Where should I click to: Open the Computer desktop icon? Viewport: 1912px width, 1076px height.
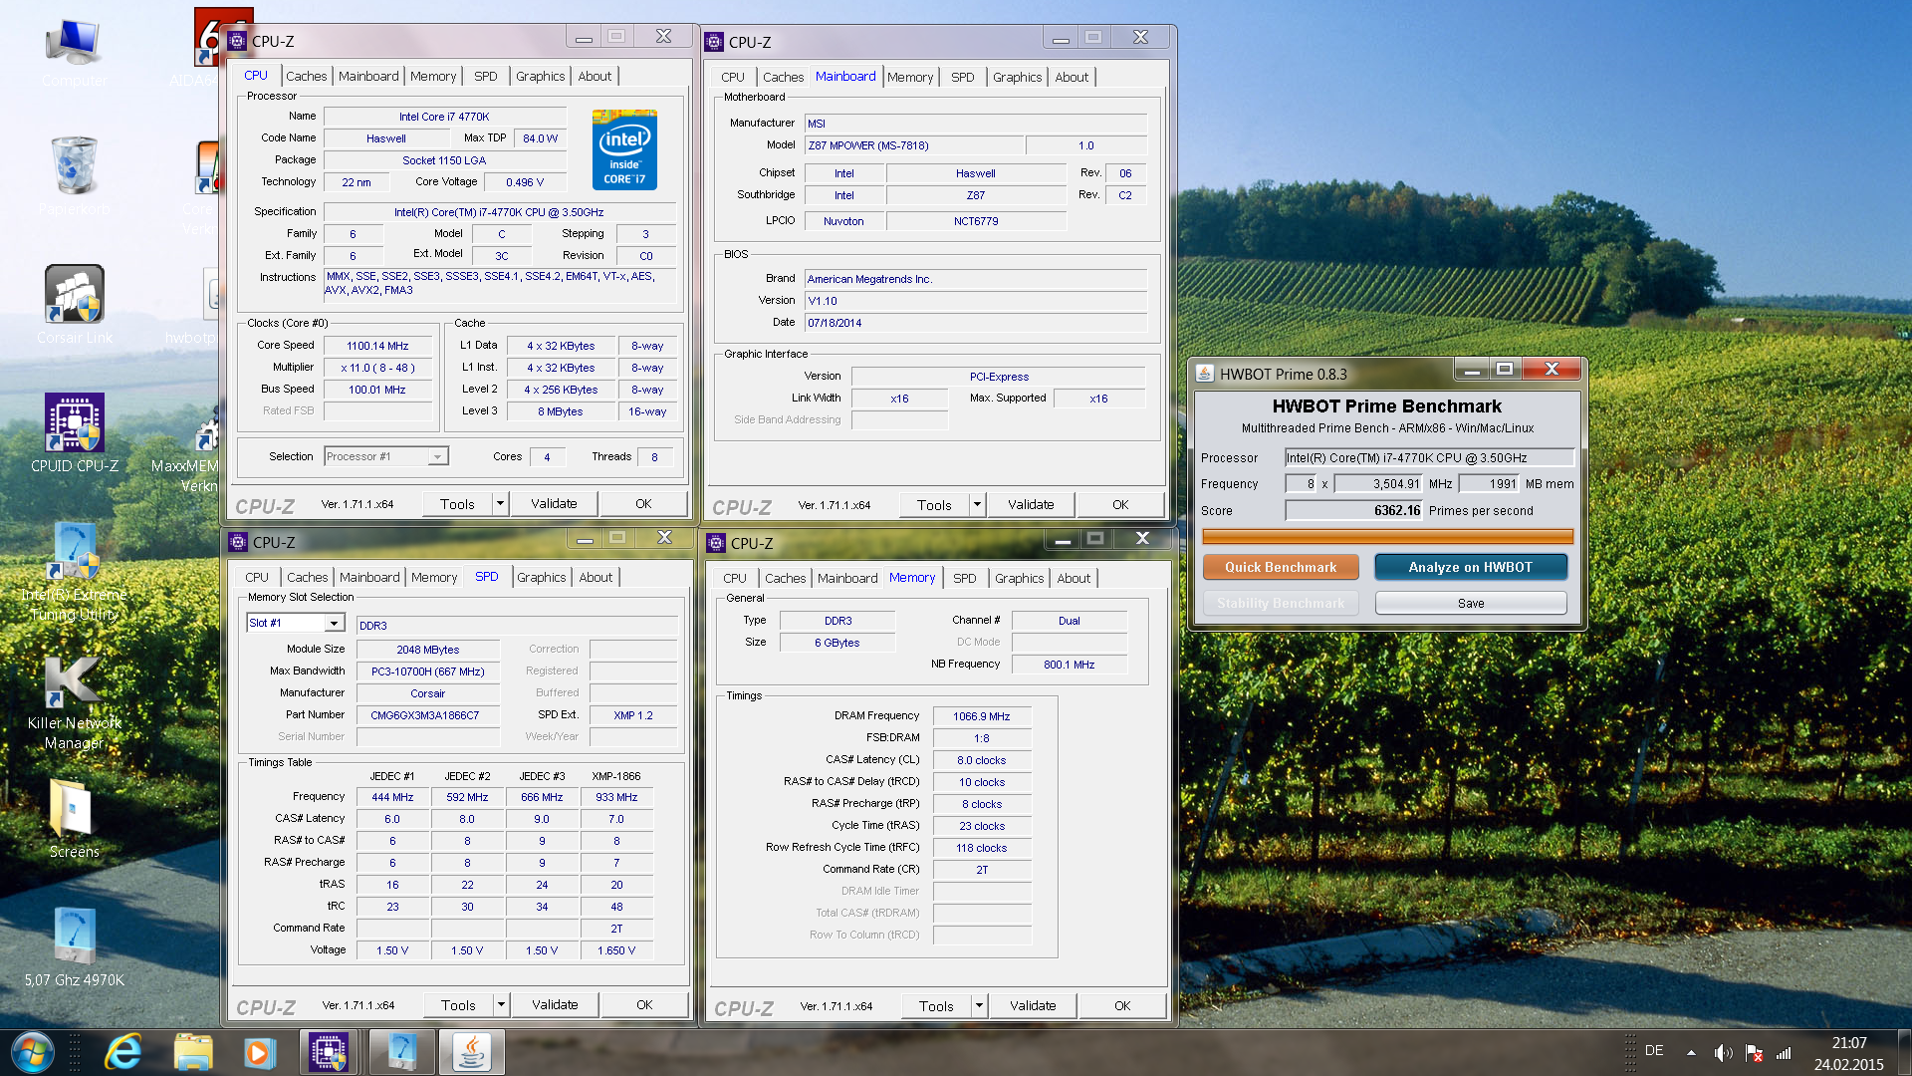[x=75, y=52]
